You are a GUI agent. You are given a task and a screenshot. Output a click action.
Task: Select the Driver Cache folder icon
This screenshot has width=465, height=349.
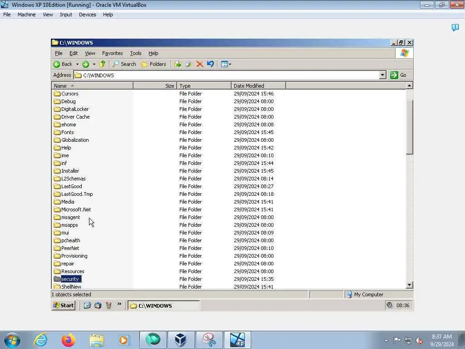(57, 117)
